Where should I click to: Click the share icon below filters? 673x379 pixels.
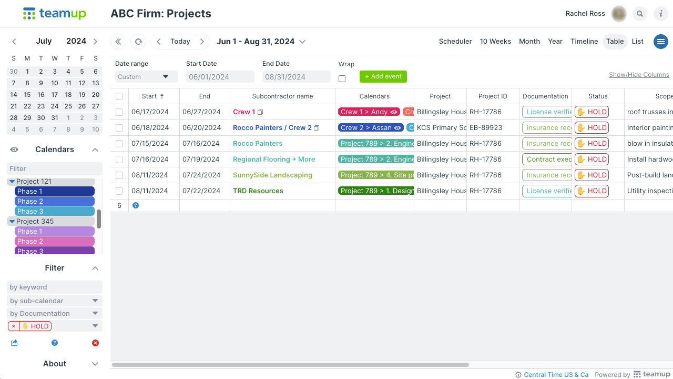pos(14,343)
